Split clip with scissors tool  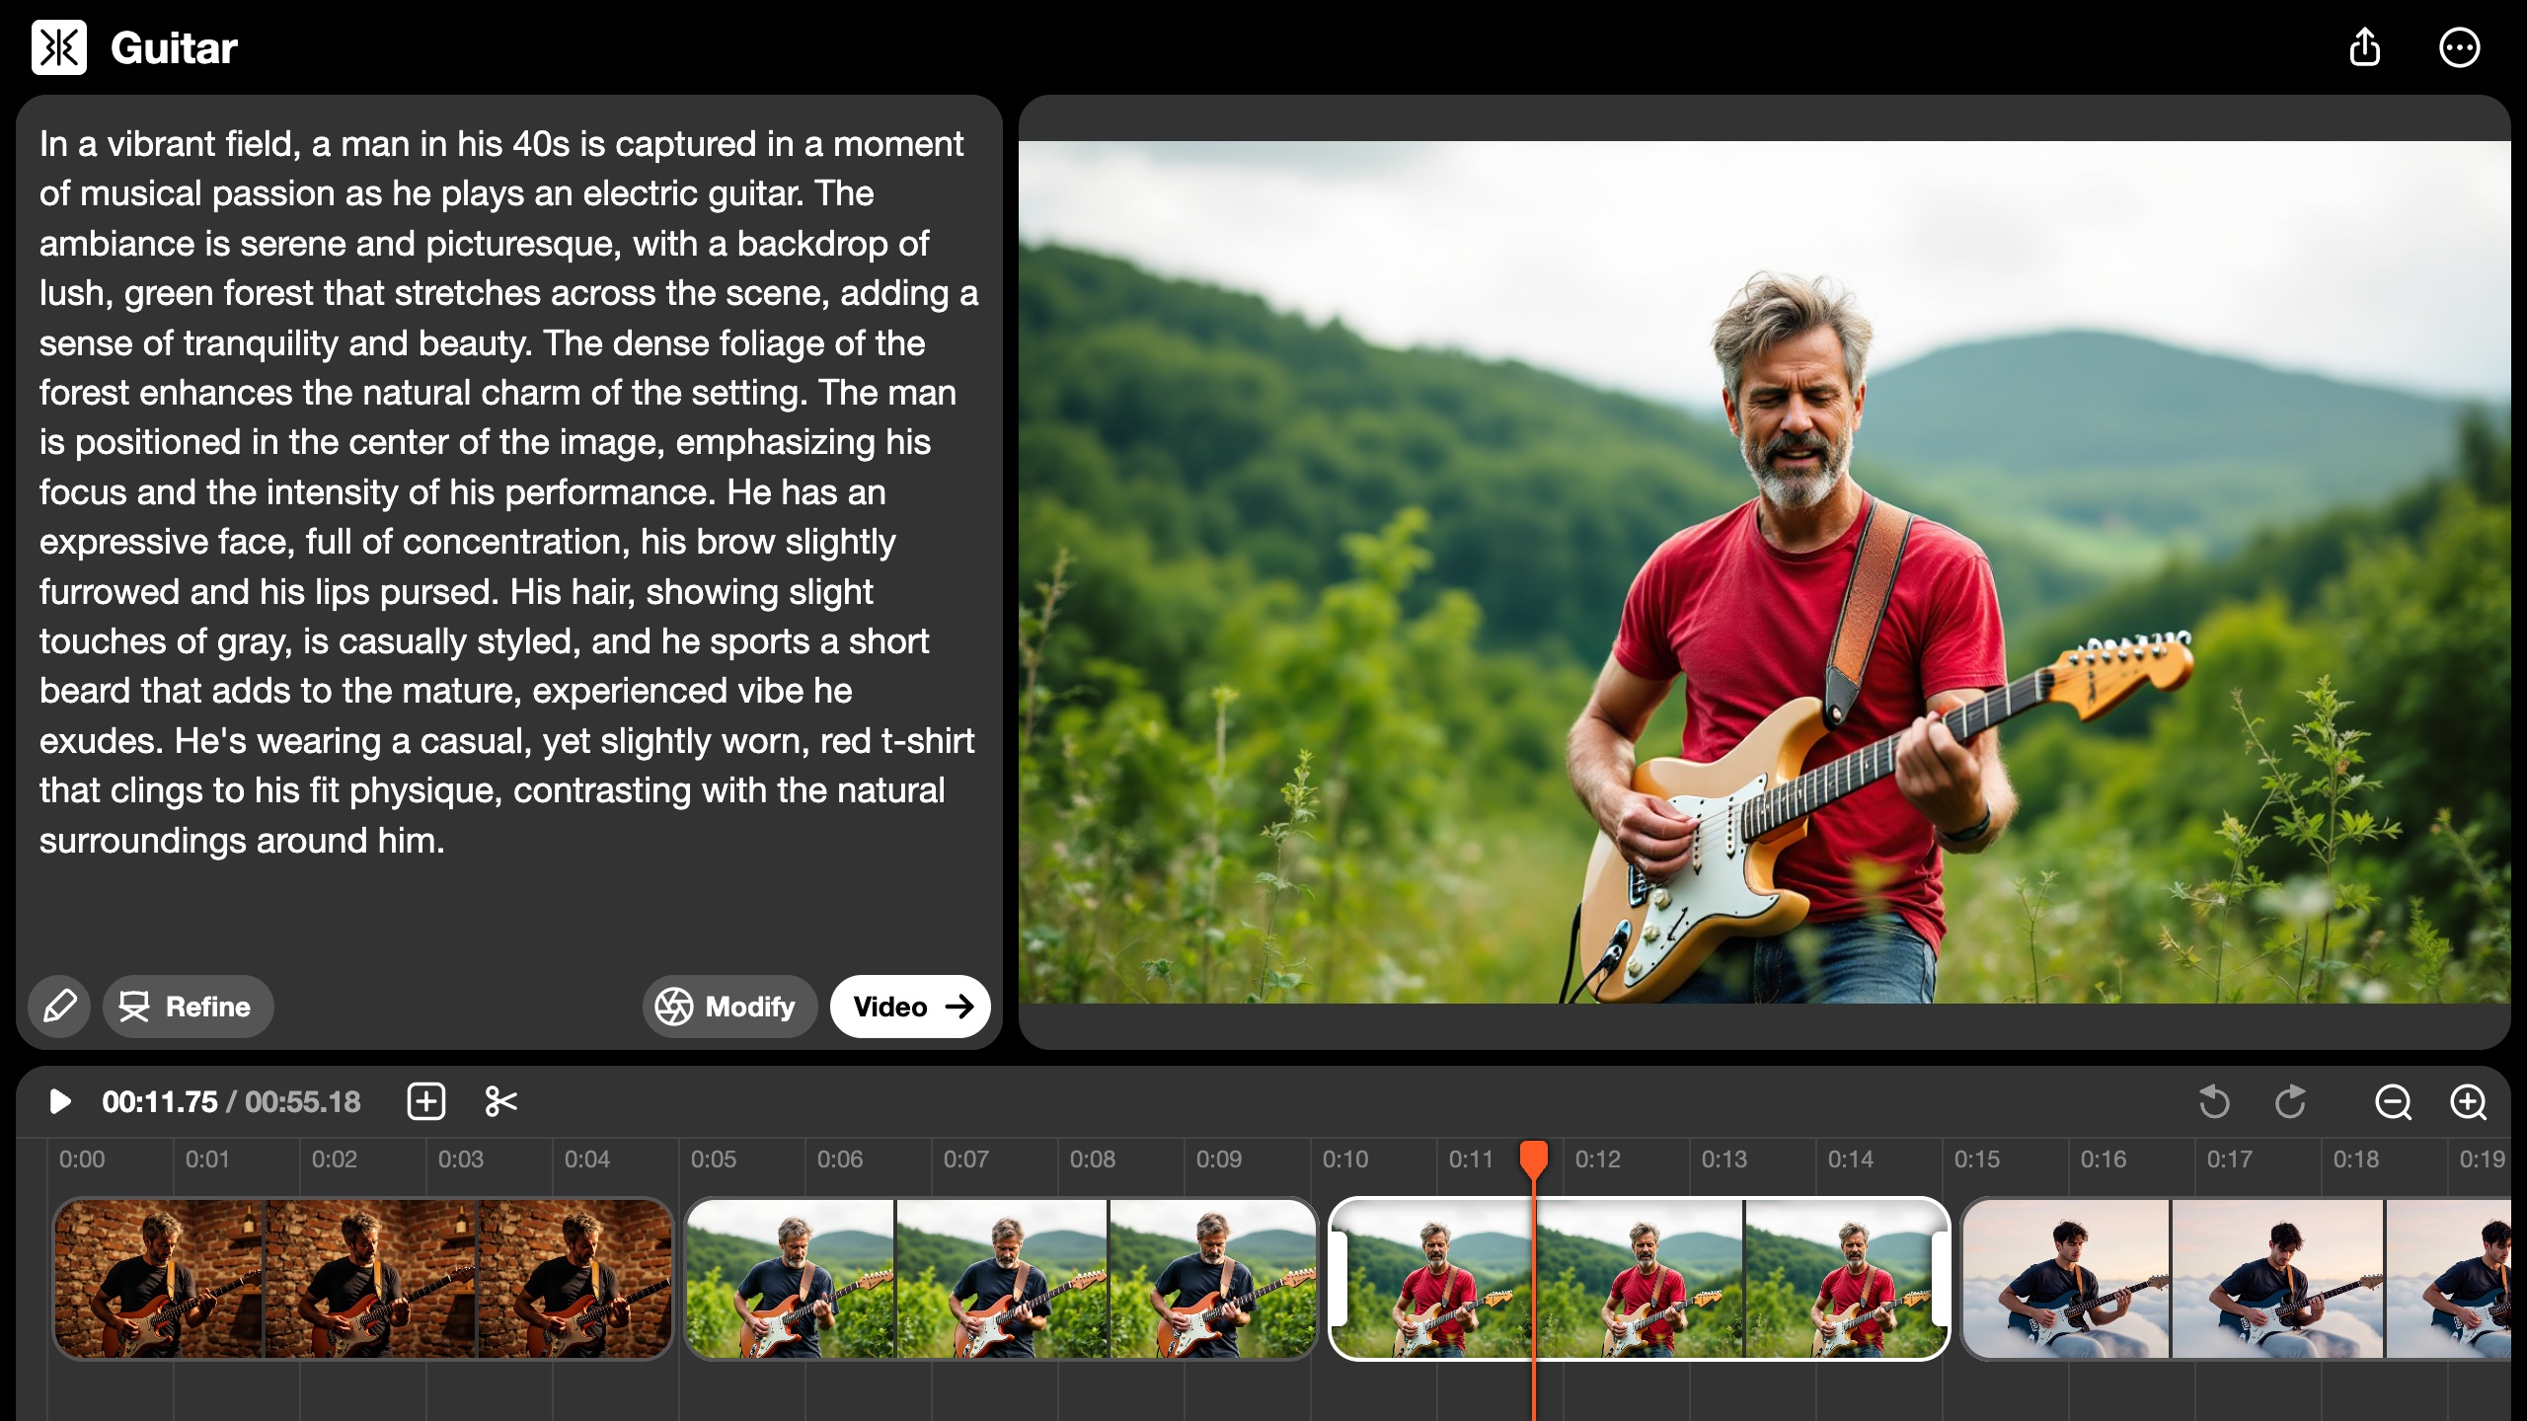coord(501,1101)
